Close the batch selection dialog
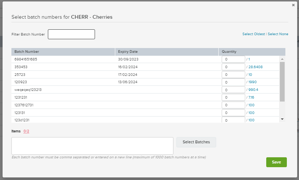Viewport: 299px width, 180px height. pos(293,5)
